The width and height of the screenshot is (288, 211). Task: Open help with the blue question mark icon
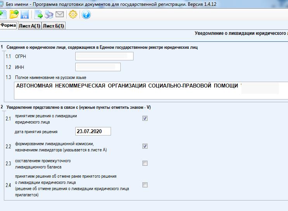click(x=86, y=15)
